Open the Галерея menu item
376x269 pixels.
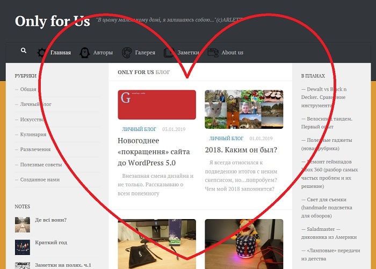[145, 53]
